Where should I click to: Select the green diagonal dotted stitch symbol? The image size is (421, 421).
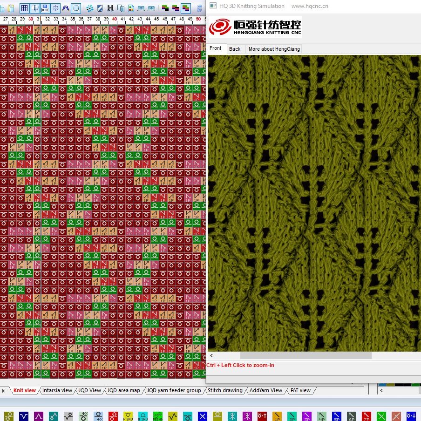click(x=381, y=416)
